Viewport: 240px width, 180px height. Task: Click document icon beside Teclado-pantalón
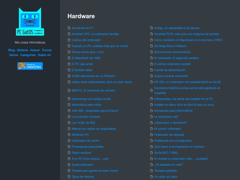pyautogui.click(x=152, y=171)
